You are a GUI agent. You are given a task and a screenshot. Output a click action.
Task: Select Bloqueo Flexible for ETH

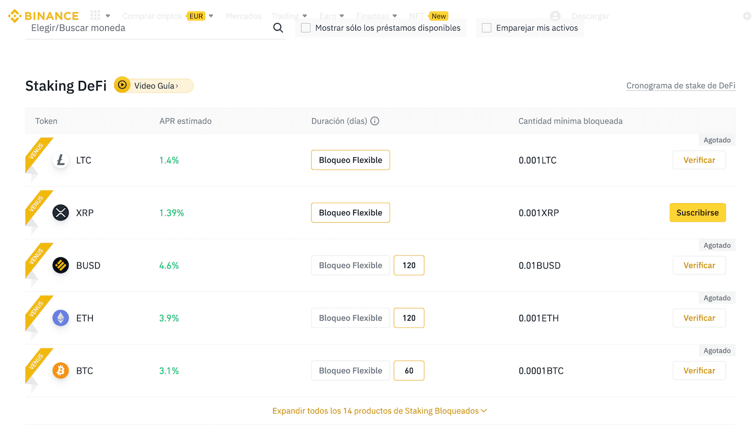350,318
